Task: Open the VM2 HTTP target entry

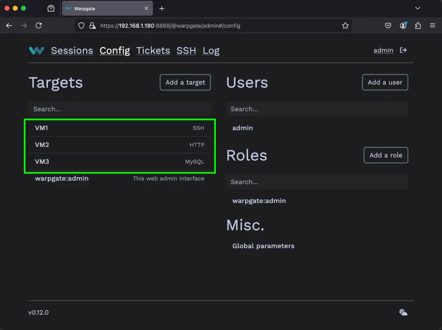Action: click(120, 145)
